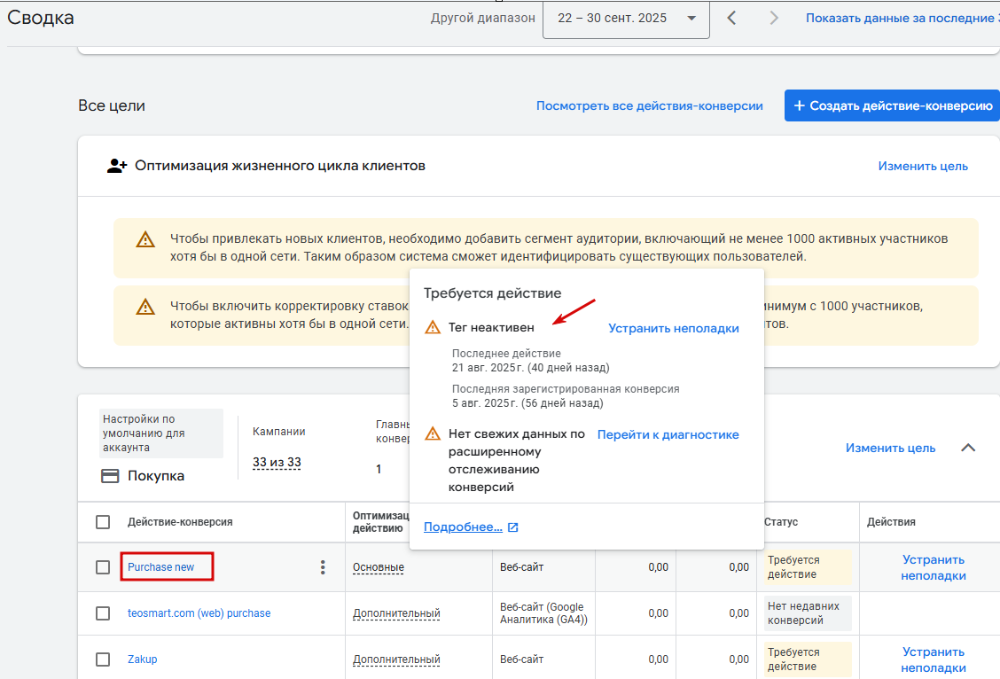This screenshot has width=1000, height=679.
Task: Open the 22 – 30 сент. 2025 date dropdown
Action: 626,19
